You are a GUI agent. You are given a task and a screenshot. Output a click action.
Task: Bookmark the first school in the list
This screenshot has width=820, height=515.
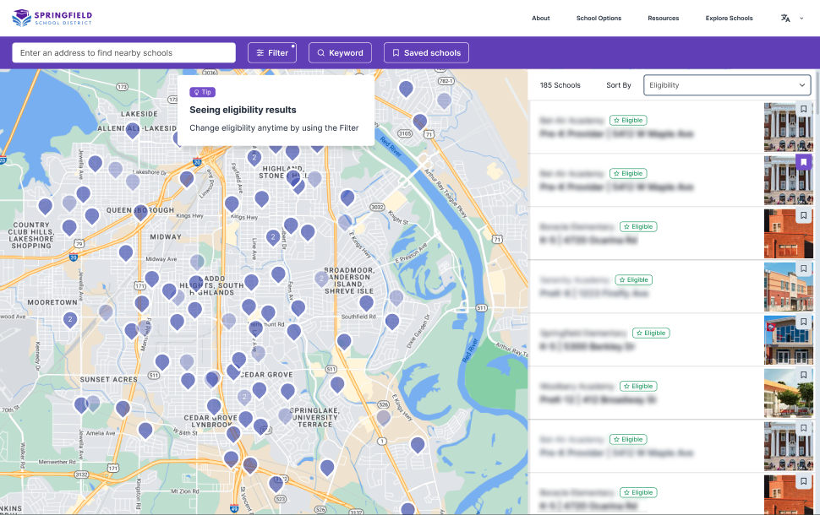click(804, 109)
